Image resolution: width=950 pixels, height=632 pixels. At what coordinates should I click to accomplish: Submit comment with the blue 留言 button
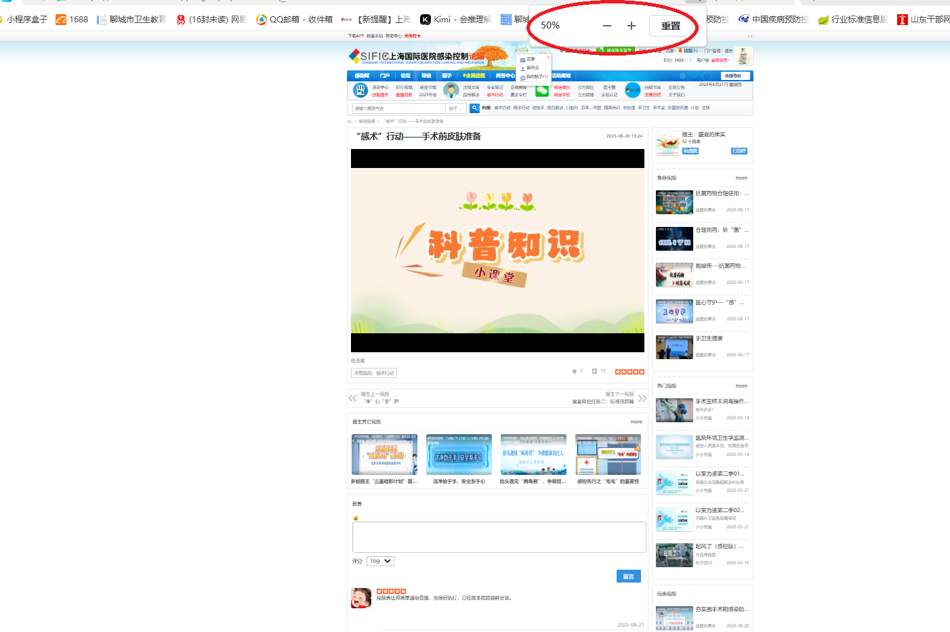(628, 576)
